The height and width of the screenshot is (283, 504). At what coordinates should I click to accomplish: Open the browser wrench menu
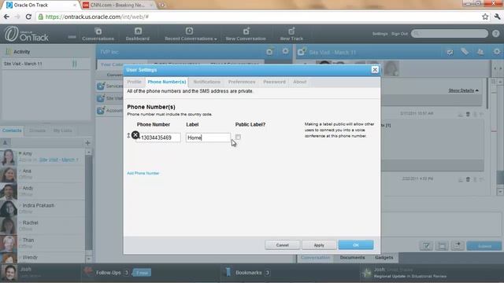coord(497,17)
